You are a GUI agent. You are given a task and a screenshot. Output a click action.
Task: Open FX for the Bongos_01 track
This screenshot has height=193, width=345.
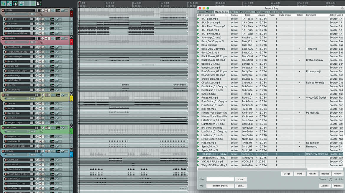47,61
